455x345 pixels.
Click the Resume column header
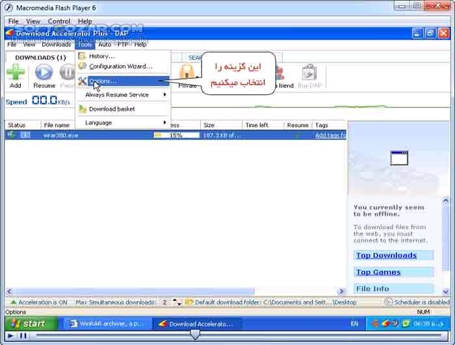coord(298,125)
